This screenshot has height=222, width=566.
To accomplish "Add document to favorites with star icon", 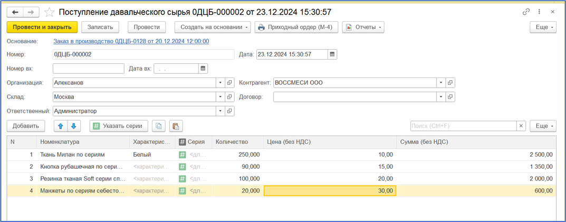I will click(x=49, y=12).
